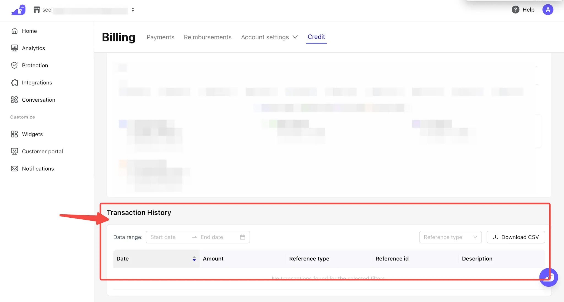
Task: Open Integrations page
Action: [x=37, y=82]
